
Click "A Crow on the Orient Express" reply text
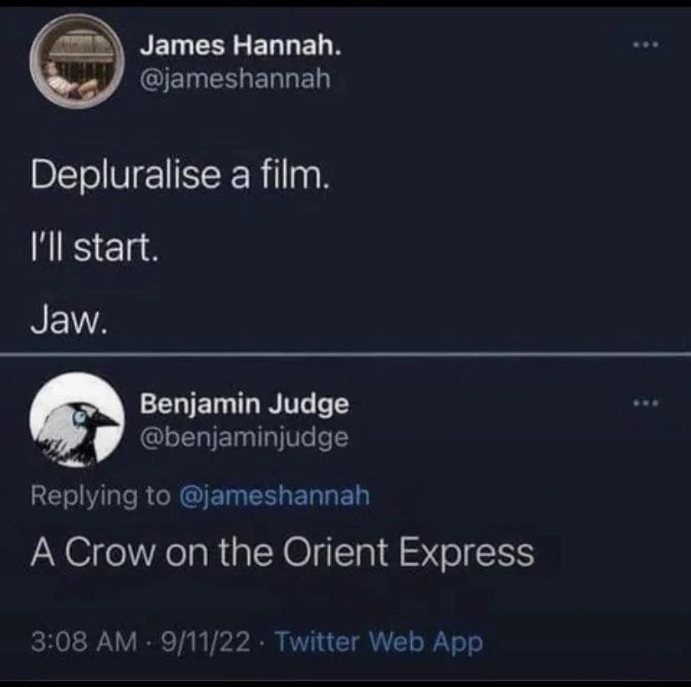282,553
